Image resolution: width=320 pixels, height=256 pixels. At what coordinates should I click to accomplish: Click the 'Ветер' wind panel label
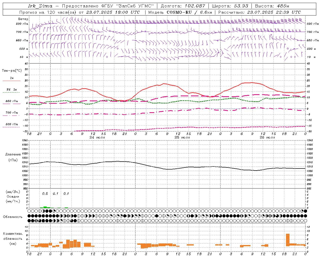tap(23, 19)
